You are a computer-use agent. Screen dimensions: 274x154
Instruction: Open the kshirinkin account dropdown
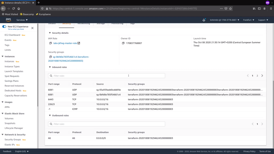point(225,20)
